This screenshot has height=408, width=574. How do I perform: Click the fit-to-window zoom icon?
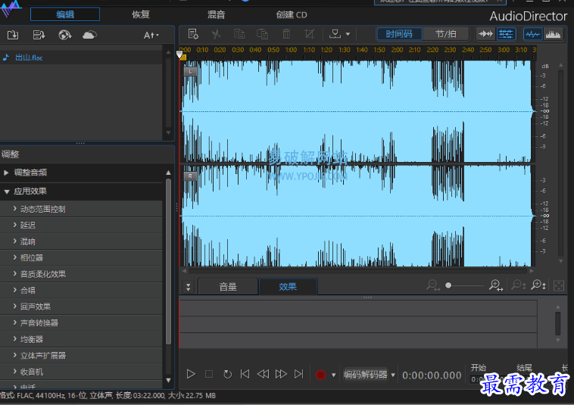click(559, 286)
